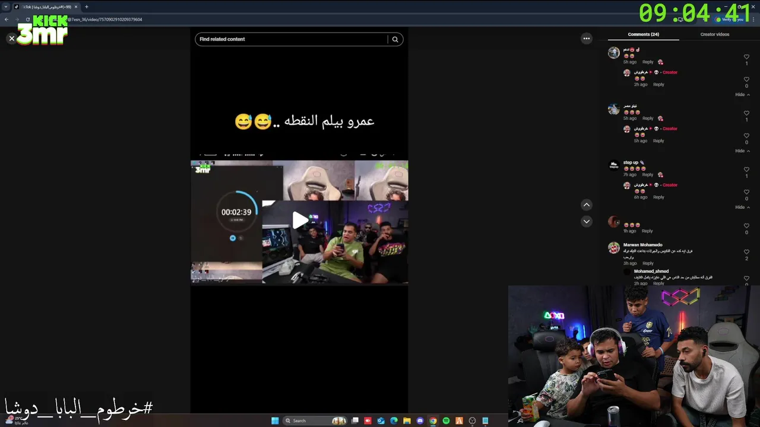The width and height of the screenshot is (760, 427).
Task: Like the 1h ago emoji comment
Action: tap(746, 226)
